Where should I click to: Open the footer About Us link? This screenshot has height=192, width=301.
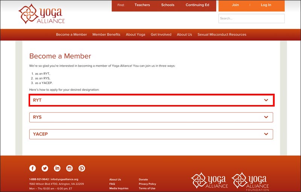click(x=115, y=180)
